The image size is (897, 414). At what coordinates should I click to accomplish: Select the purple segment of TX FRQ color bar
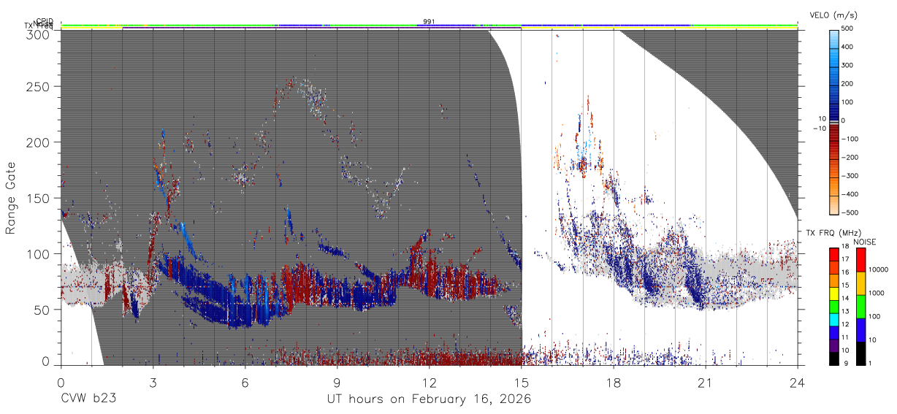point(833,344)
